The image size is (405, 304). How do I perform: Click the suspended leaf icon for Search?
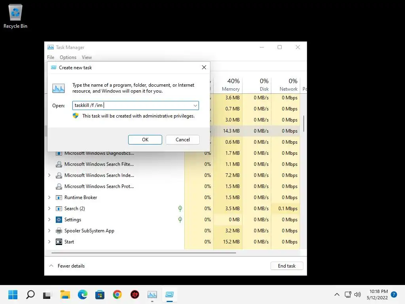[x=180, y=208]
